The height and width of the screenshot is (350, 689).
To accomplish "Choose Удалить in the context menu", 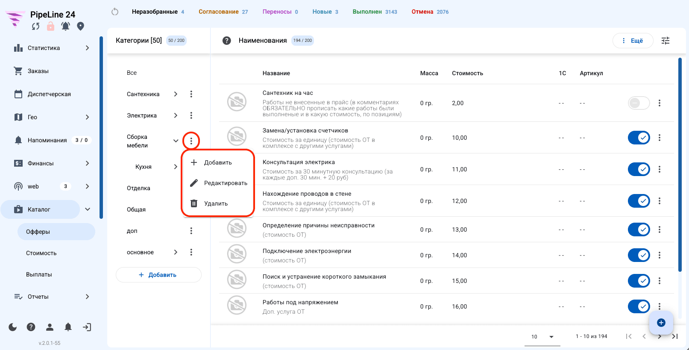I will (x=218, y=203).
